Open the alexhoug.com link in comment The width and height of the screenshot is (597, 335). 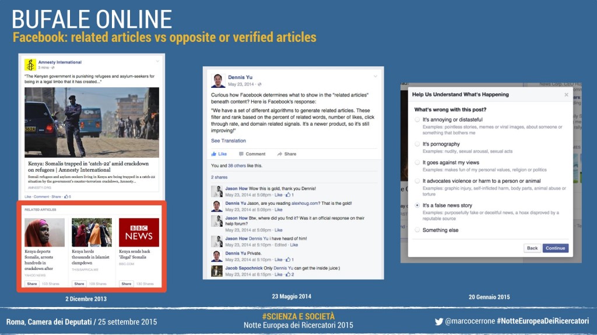304,203
